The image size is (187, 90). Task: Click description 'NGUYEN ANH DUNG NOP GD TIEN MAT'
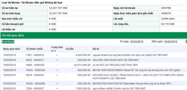tap(116, 60)
